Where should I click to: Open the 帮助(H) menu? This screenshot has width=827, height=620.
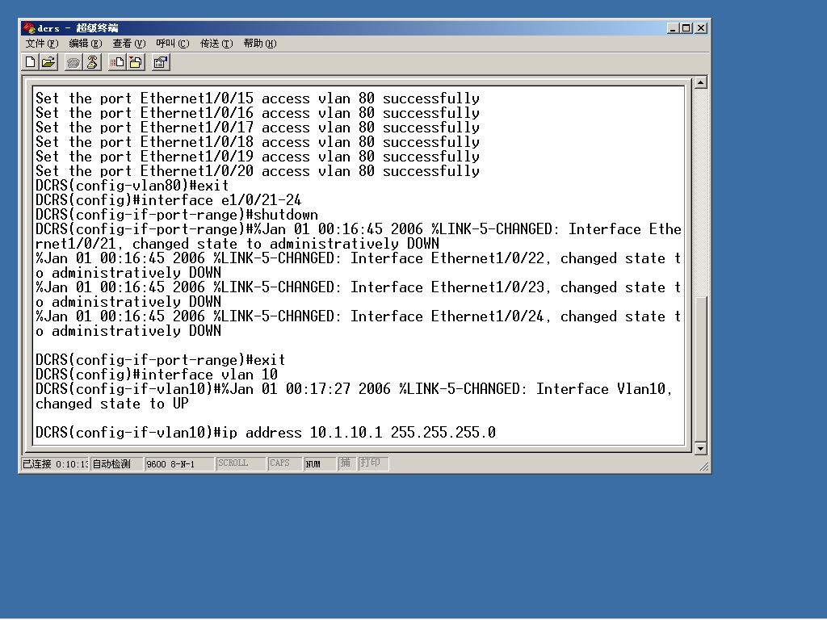(260, 44)
